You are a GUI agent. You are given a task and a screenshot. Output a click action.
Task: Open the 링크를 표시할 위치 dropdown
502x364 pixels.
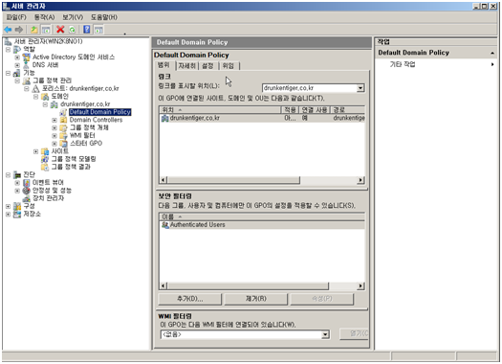[360, 88]
